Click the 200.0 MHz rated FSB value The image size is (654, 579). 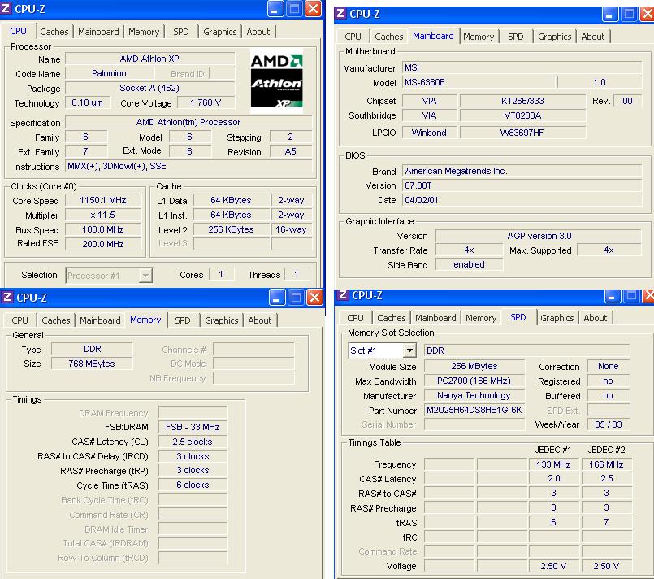pyautogui.click(x=103, y=244)
